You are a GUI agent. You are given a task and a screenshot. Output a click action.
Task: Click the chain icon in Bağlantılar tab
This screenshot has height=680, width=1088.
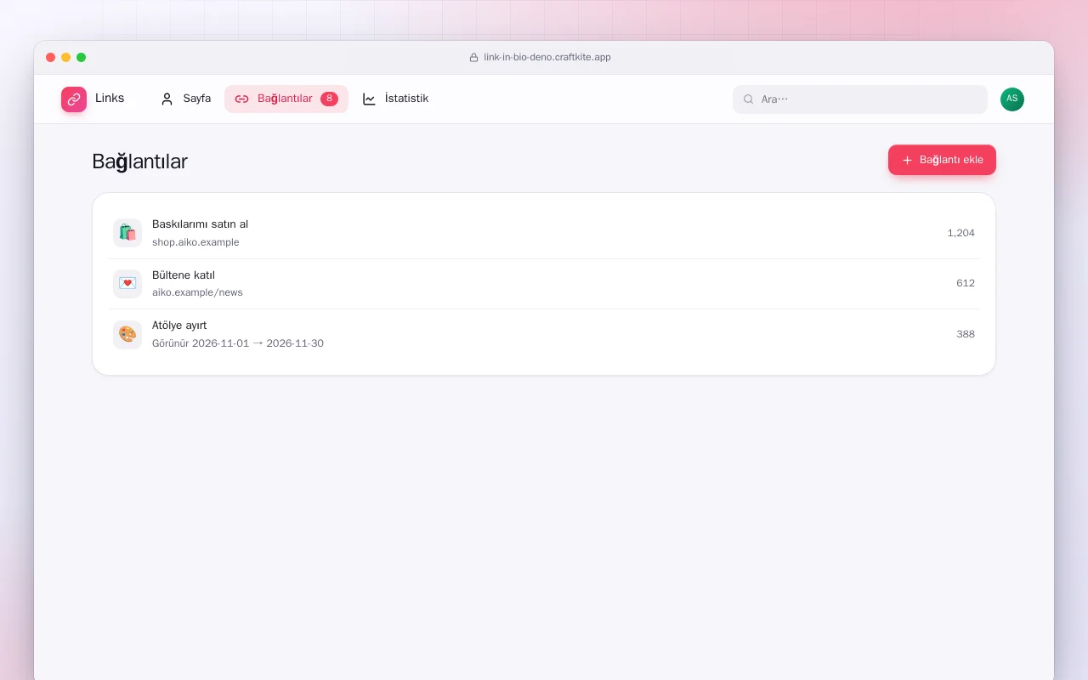(241, 99)
